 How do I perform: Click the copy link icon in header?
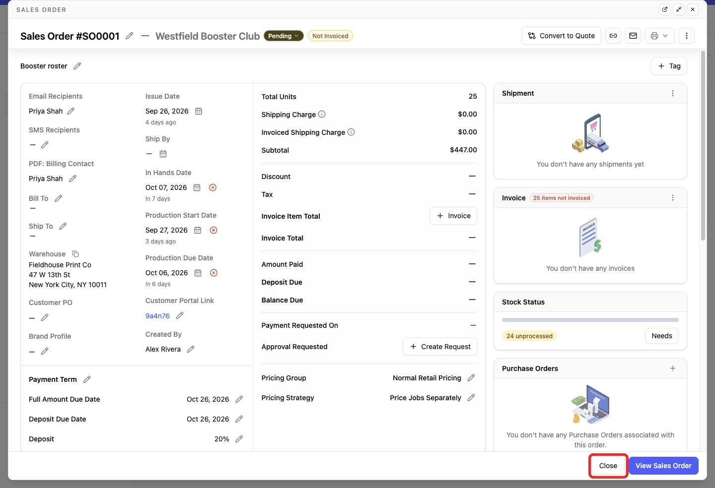[613, 36]
